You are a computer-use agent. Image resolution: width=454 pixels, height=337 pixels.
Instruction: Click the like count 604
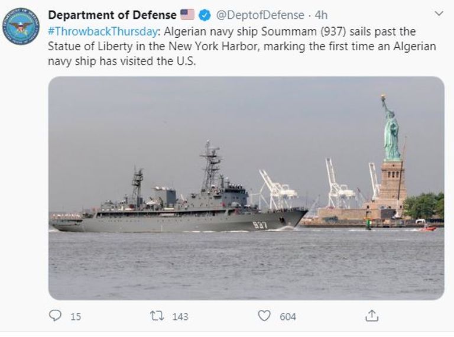tap(288, 316)
